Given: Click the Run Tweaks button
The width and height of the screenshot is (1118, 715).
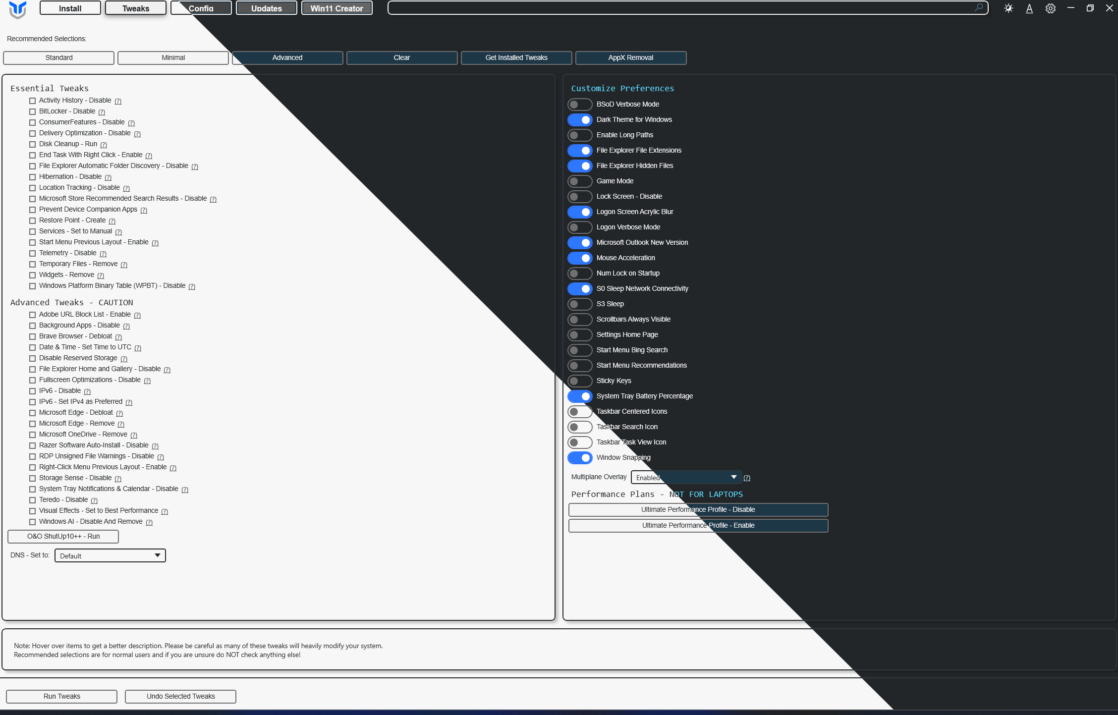Looking at the screenshot, I should [62, 697].
